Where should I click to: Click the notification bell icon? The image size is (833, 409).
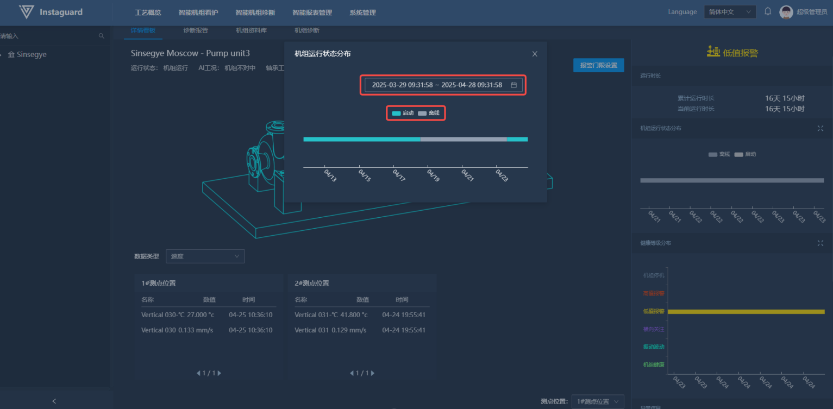(x=768, y=11)
